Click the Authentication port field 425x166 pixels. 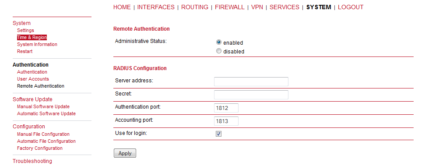(226, 108)
